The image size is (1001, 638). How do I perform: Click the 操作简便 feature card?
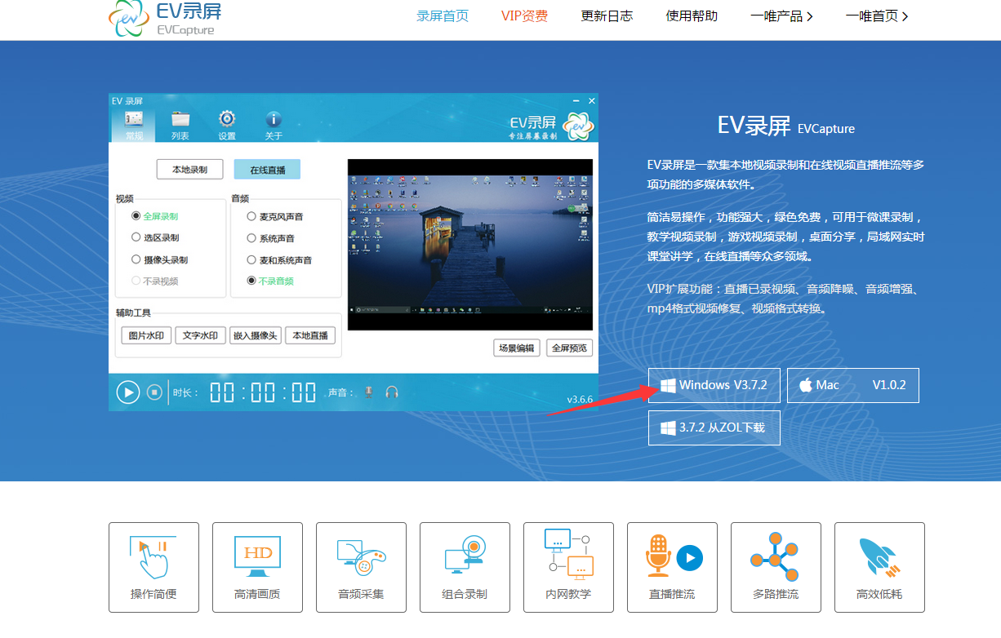pos(153,567)
